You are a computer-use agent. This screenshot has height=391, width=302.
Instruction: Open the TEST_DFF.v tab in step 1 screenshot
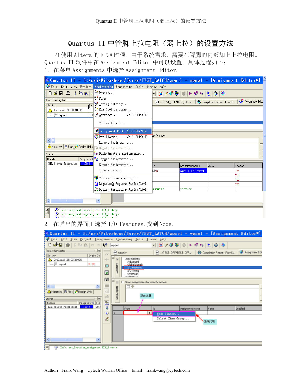174,102
